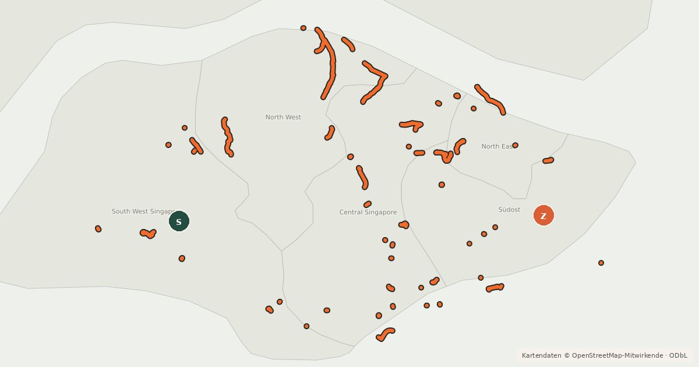Click the short orange segment below Südost near coast

pyautogui.click(x=495, y=287)
